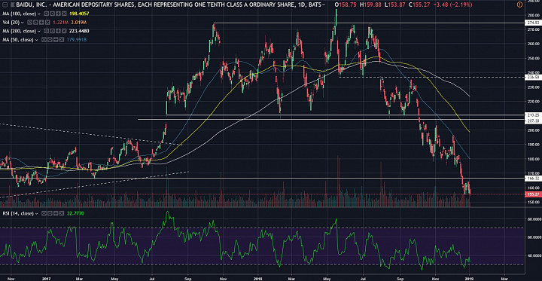This screenshot has height=281, width=542.
Task: Expand the MA (200, close) dropdown arrow
Action: point(39,32)
